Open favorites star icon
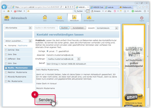The width and height of the screenshot is (151, 108). (x=143, y=7)
